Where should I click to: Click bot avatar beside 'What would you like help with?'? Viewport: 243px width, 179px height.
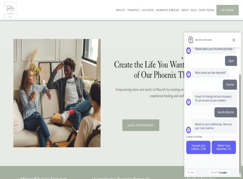click(x=188, y=75)
